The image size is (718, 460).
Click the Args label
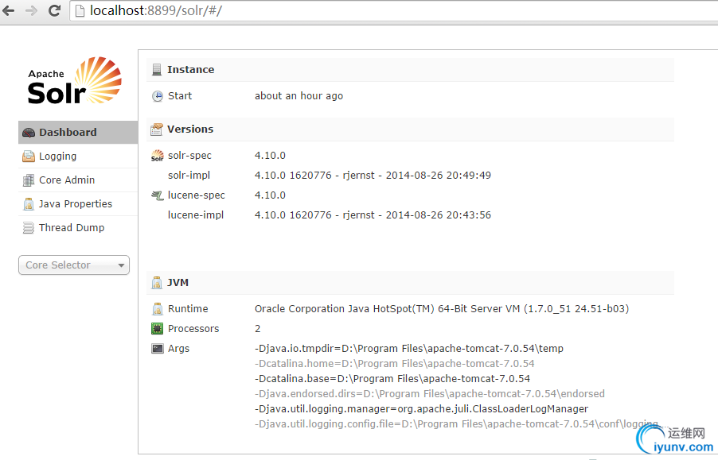178,349
